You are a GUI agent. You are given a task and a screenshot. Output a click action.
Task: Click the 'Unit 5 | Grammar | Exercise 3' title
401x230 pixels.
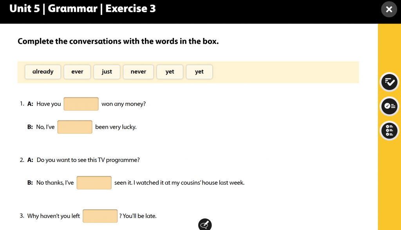(83, 9)
